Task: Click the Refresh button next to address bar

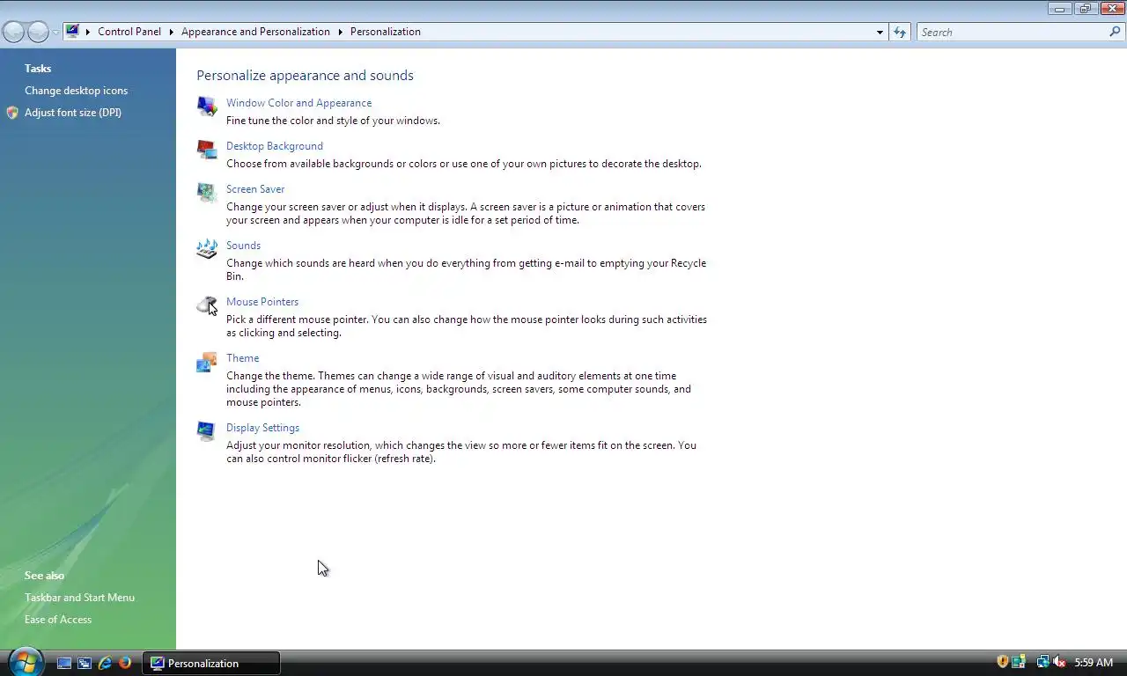Action: [900, 32]
